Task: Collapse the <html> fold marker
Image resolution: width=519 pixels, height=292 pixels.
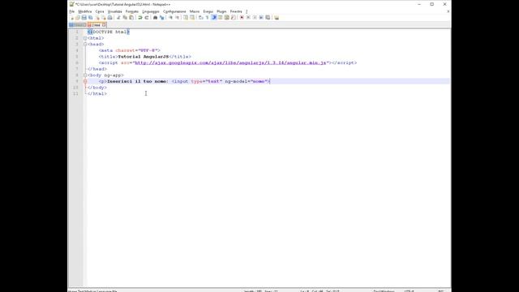Action: point(85,38)
